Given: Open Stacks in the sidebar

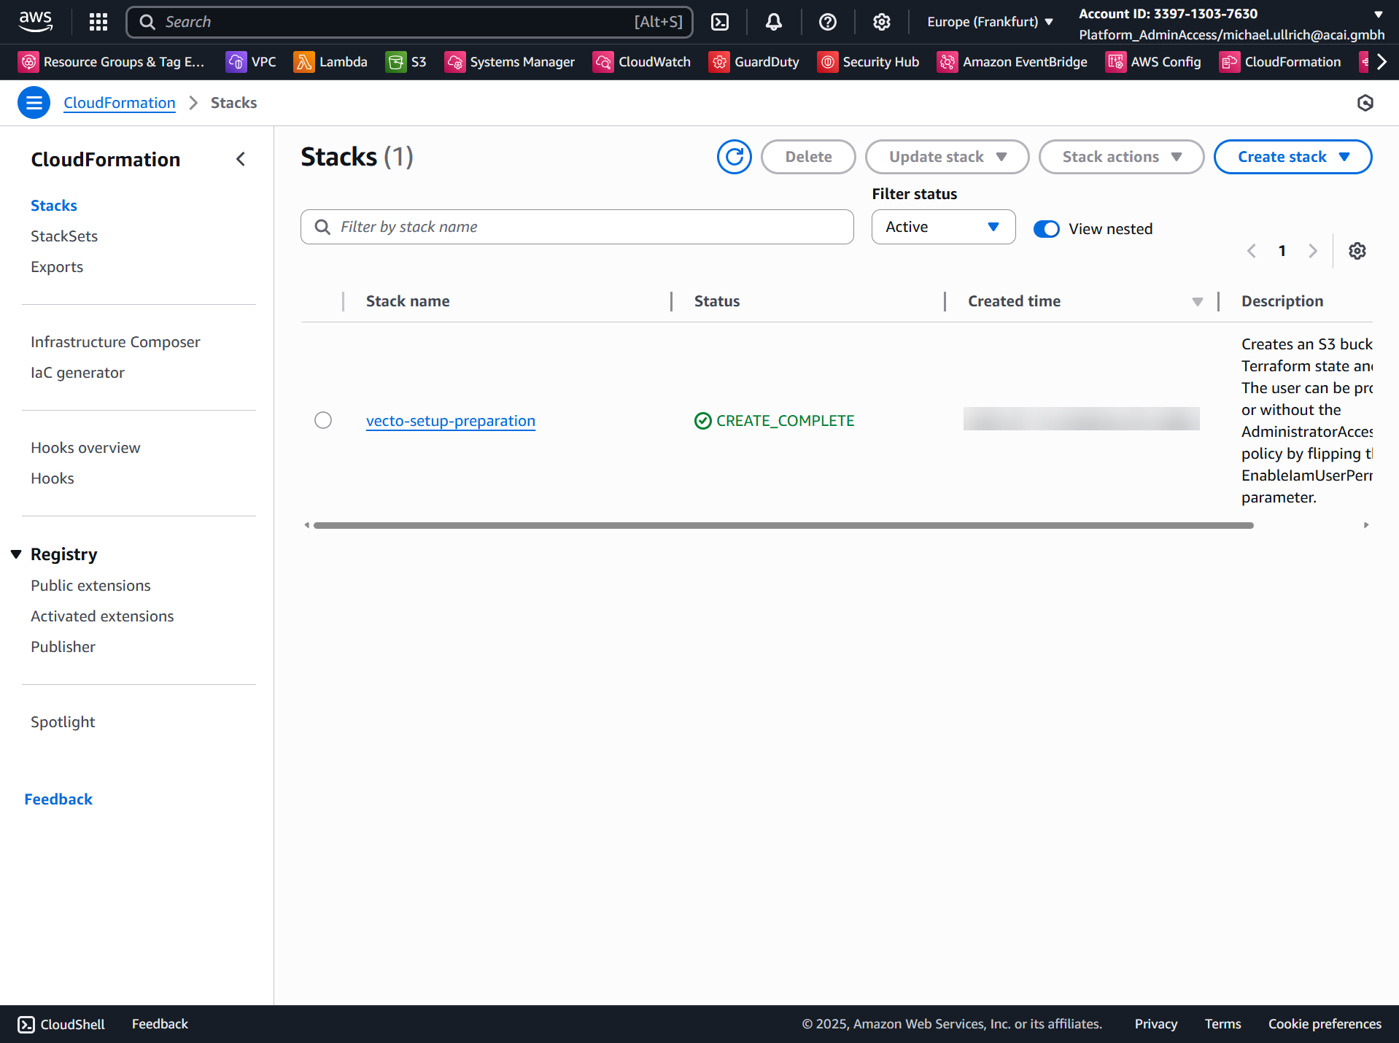Looking at the screenshot, I should pos(54,206).
